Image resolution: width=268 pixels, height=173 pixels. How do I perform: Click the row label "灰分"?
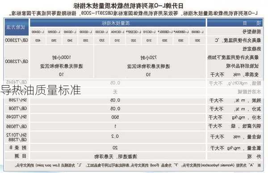point(256,109)
